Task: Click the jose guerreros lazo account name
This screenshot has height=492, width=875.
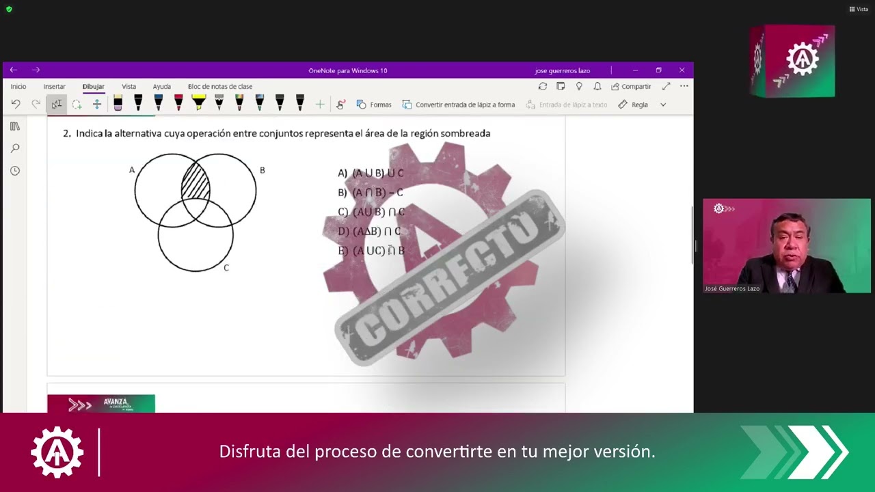Action: [563, 70]
